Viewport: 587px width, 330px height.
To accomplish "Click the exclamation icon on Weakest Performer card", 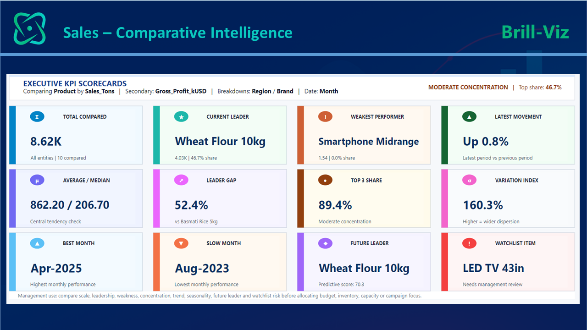I will [325, 117].
